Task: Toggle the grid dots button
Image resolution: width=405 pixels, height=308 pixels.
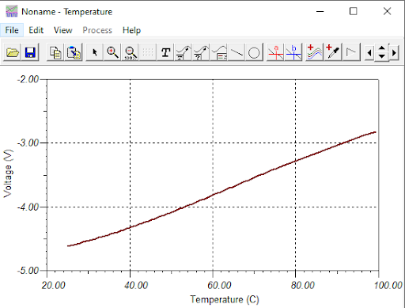Action: tap(148, 52)
